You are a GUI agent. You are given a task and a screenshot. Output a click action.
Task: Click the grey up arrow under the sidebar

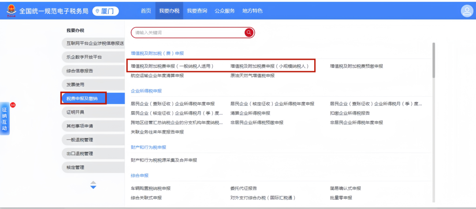tap(93, 183)
